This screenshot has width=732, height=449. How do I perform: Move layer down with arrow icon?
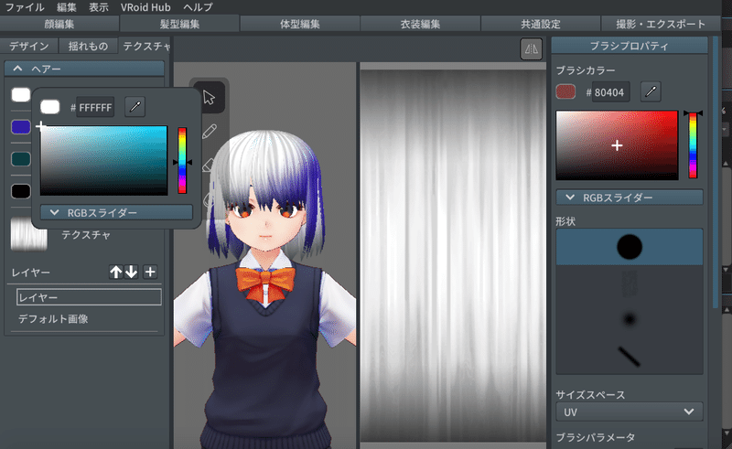(x=131, y=272)
